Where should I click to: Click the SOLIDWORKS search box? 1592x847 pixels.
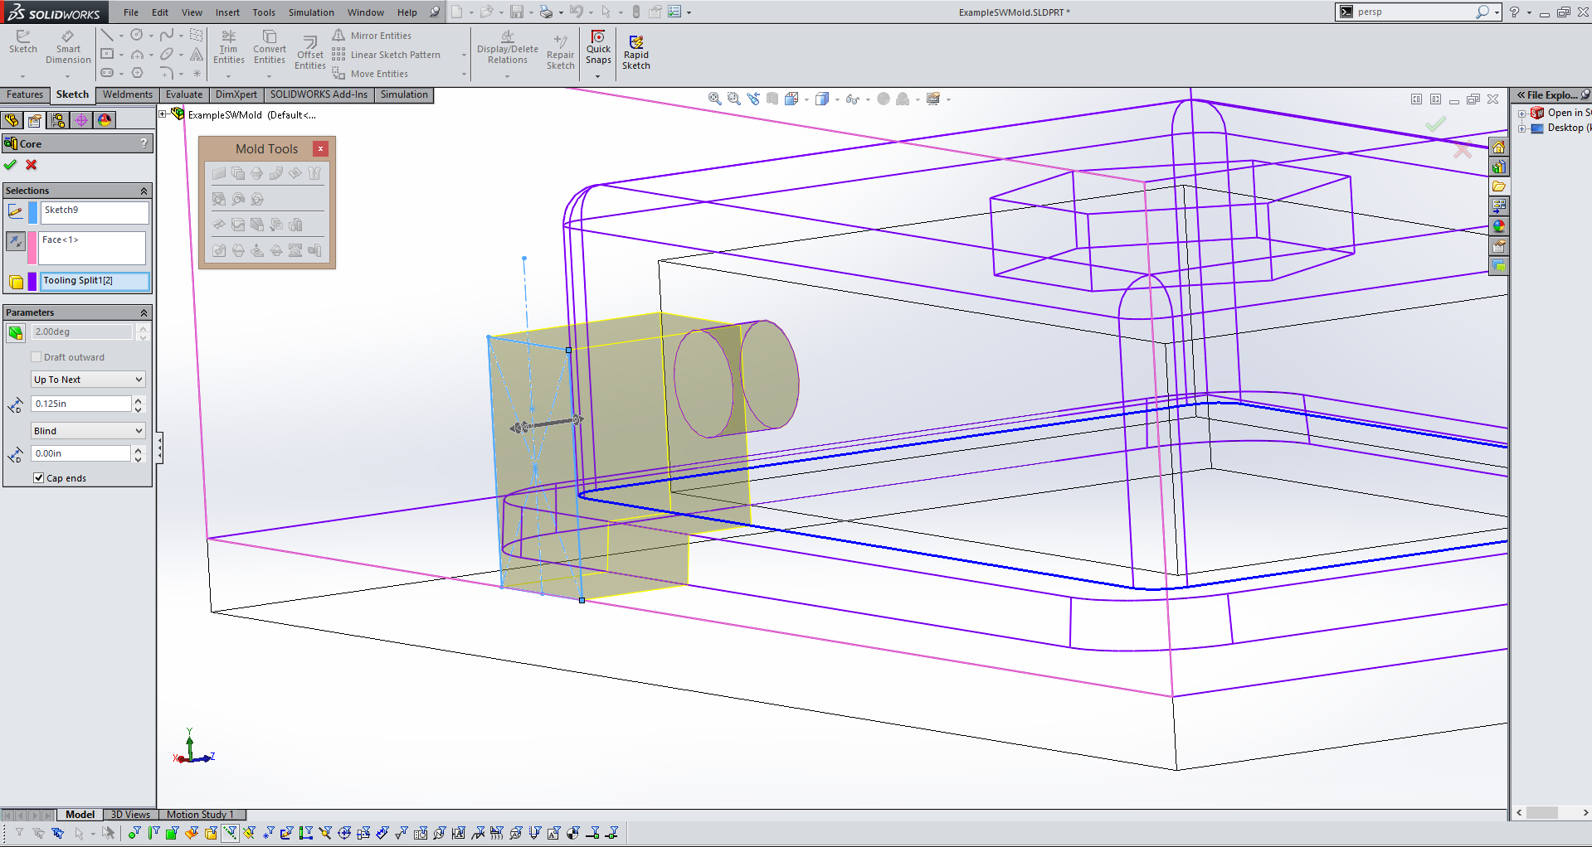(1414, 12)
